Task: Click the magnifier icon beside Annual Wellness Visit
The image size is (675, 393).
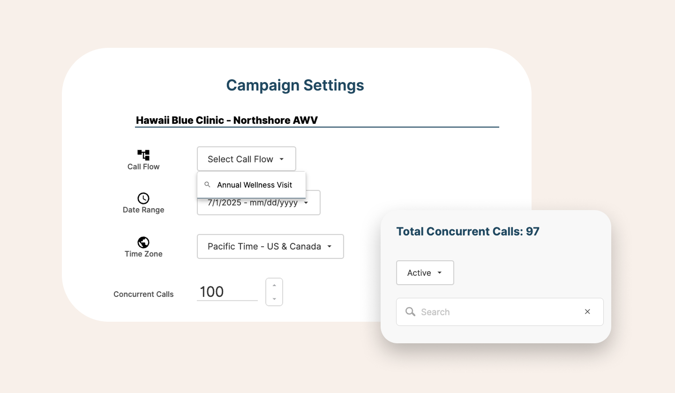Action: pos(207,185)
